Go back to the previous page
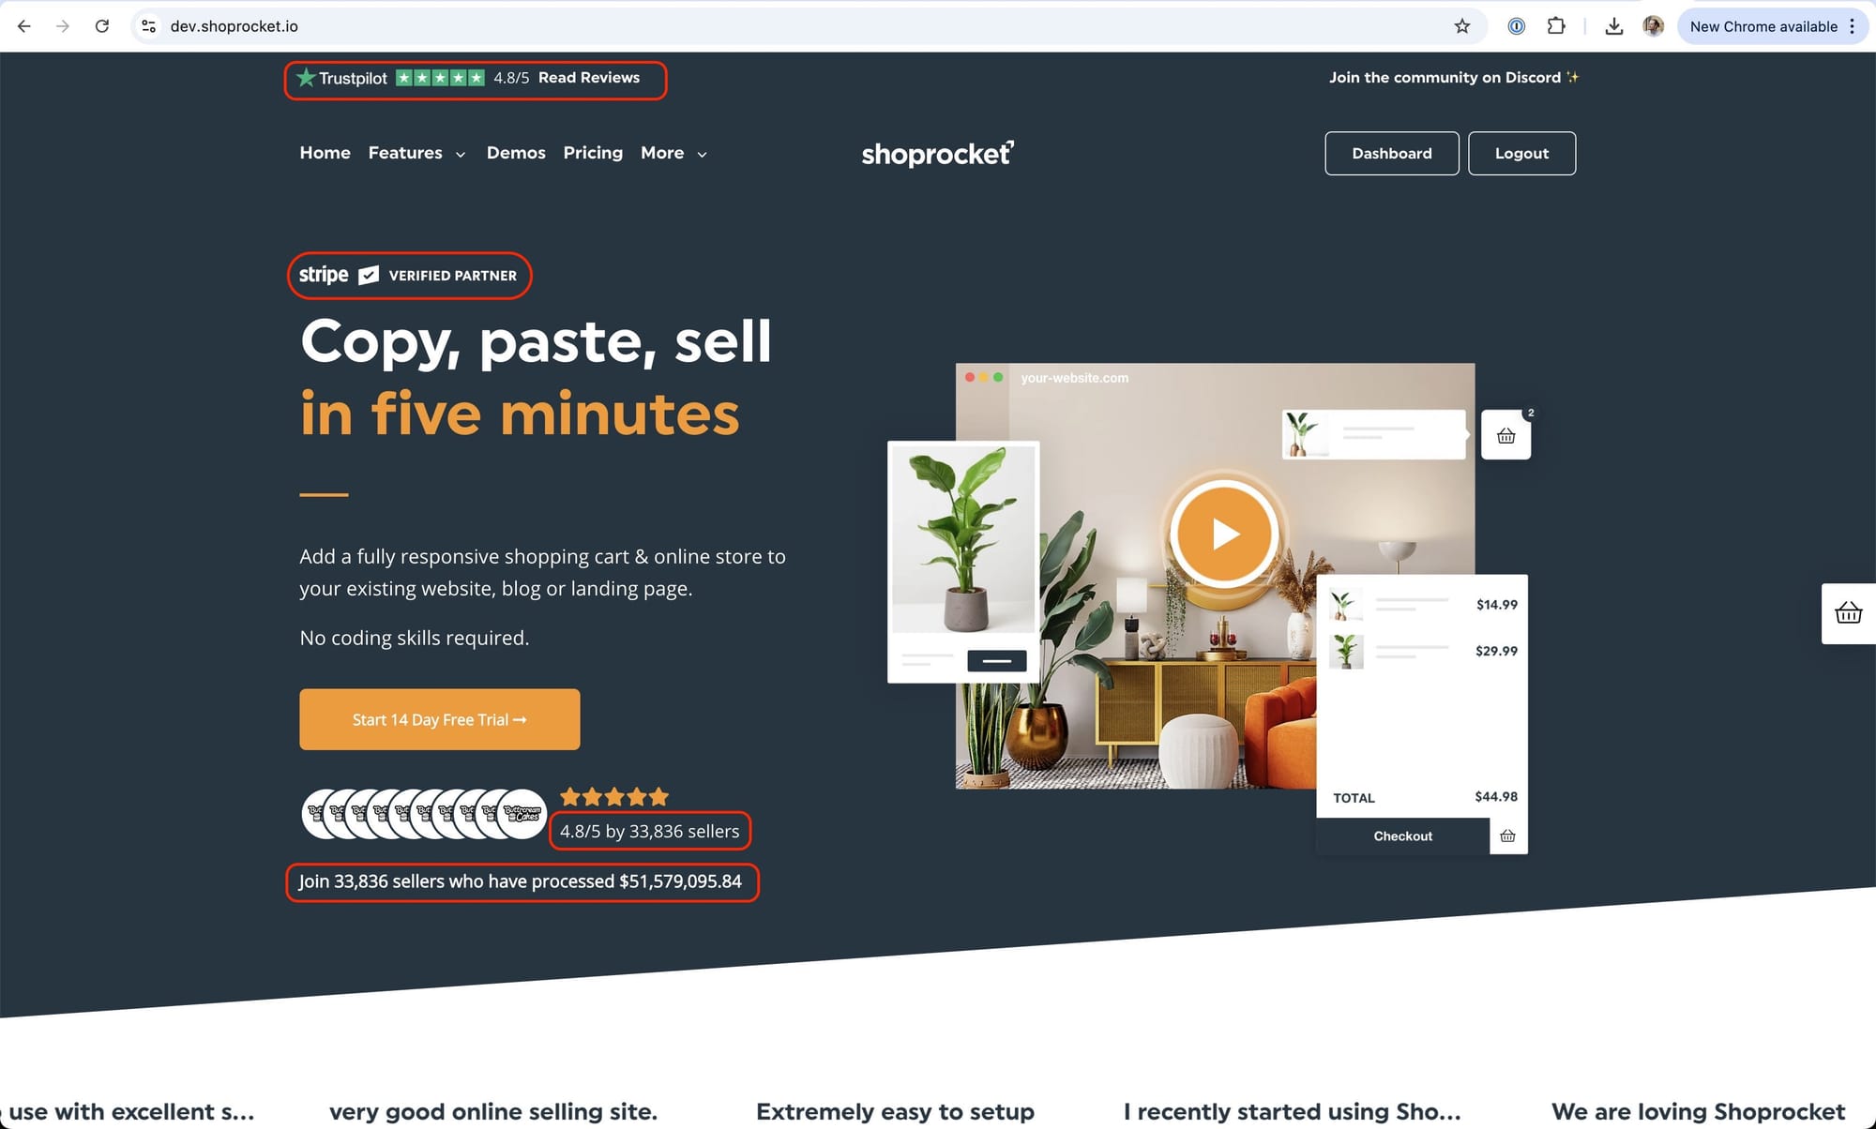1876x1129 pixels. pos(24,26)
